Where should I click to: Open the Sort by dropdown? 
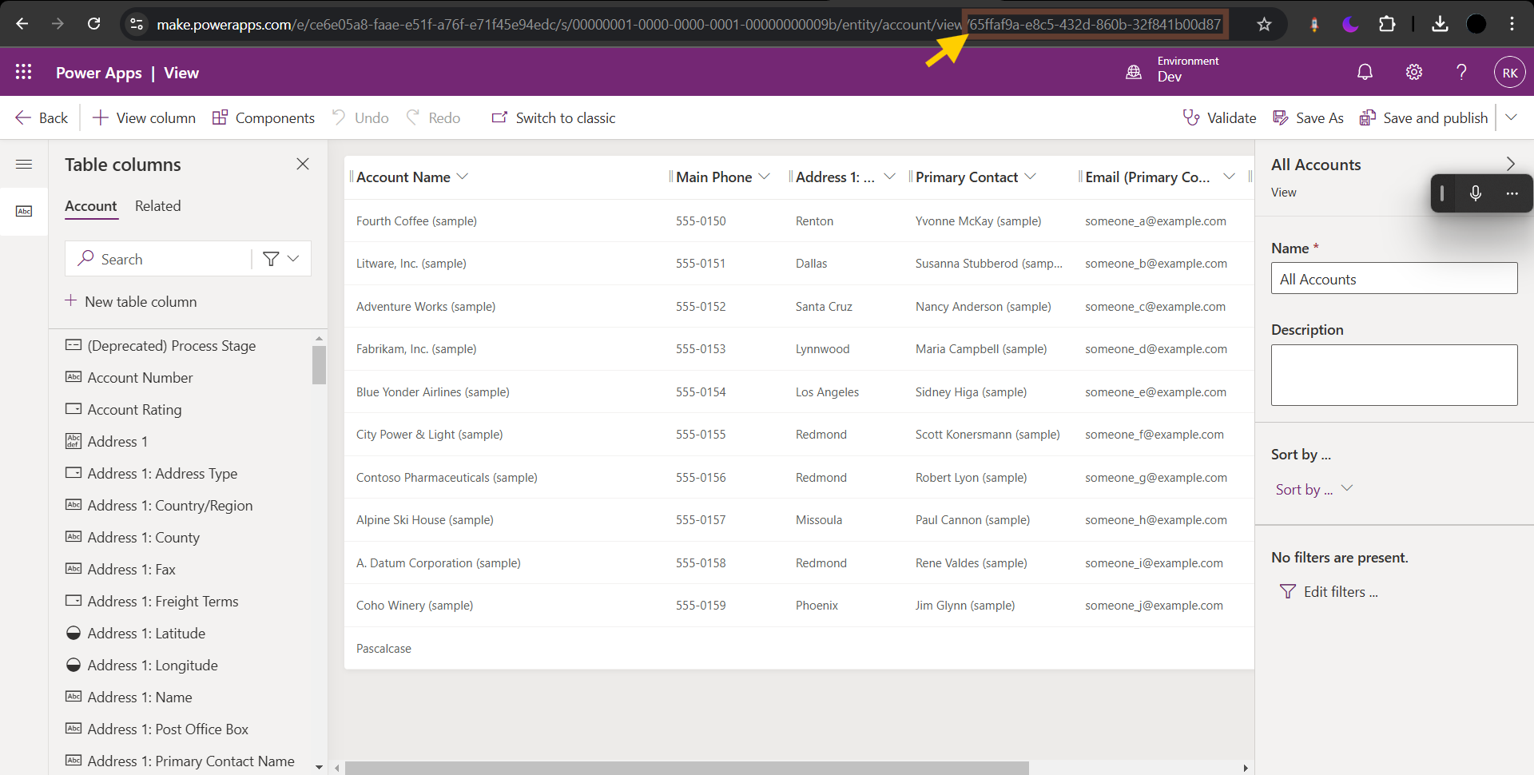[x=1313, y=489]
